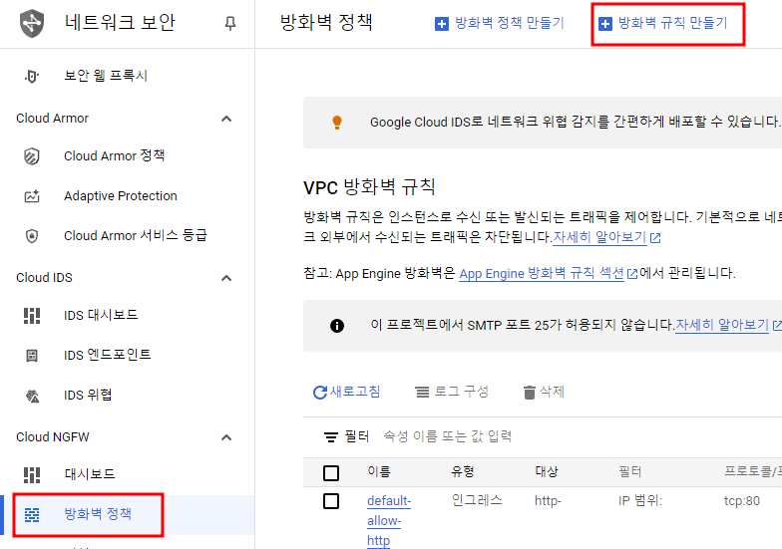The image size is (782, 549).
Task: Check the default-allow-http row checkbox
Action: pyautogui.click(x=331, y=500)
